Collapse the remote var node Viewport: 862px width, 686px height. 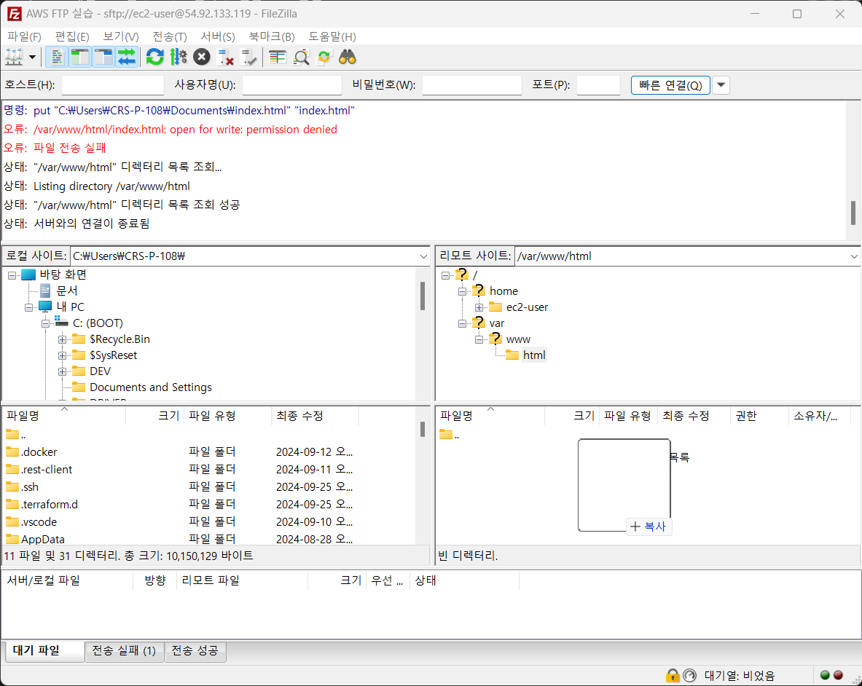(x=463, y=324)
